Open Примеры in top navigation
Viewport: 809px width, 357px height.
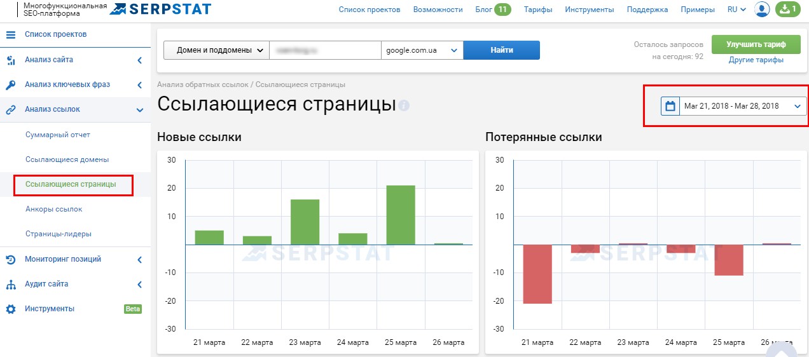pyautogui.click(x=698, y=10)
